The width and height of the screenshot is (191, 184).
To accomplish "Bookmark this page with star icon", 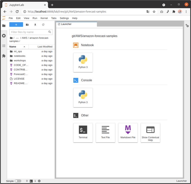I will click(154, 12).
